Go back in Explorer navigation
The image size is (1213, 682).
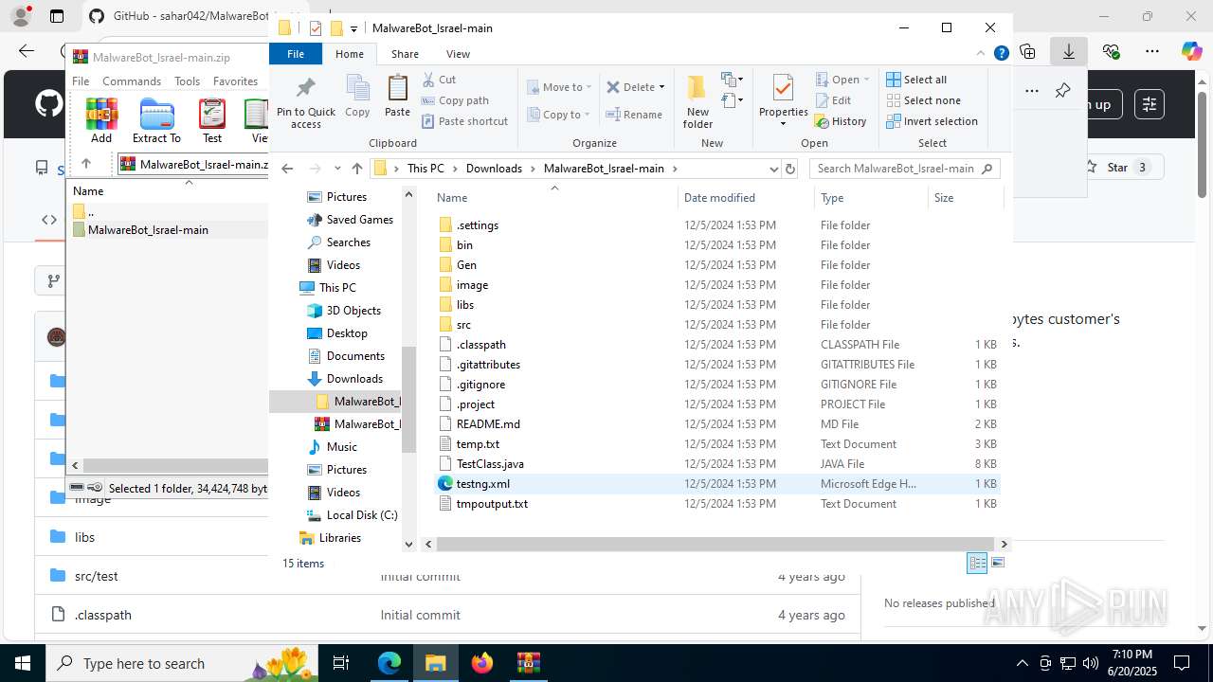[287, 169]
